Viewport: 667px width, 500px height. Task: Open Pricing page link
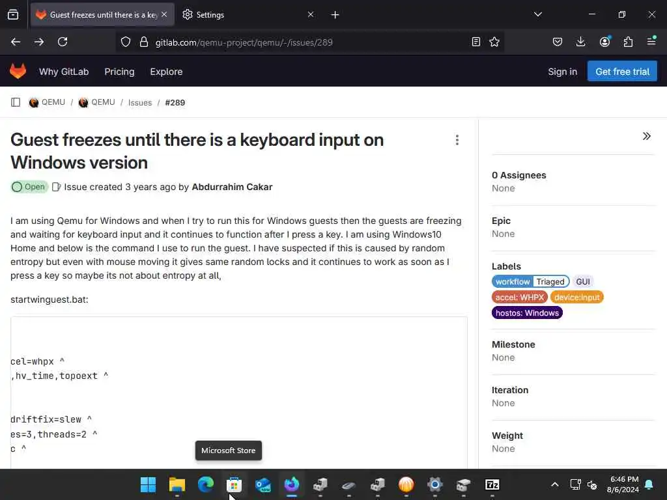pyautogui.click(x=120, y=72)
